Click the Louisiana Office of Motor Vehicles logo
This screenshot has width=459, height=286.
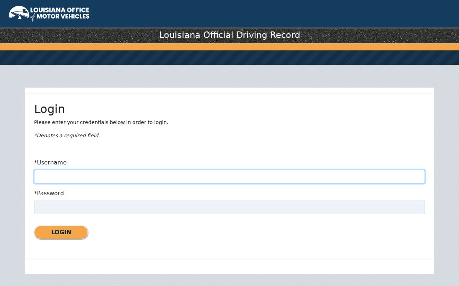tap(49, 14)
